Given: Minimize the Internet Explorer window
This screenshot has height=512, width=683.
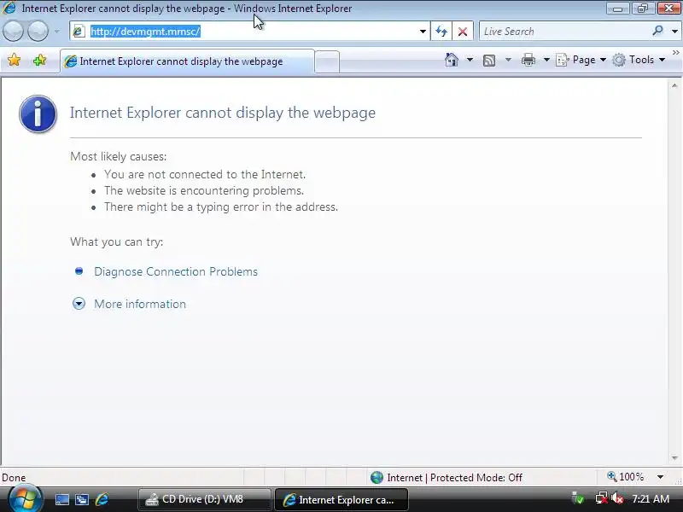Looking at the screenshot, I should pos(617,9).
